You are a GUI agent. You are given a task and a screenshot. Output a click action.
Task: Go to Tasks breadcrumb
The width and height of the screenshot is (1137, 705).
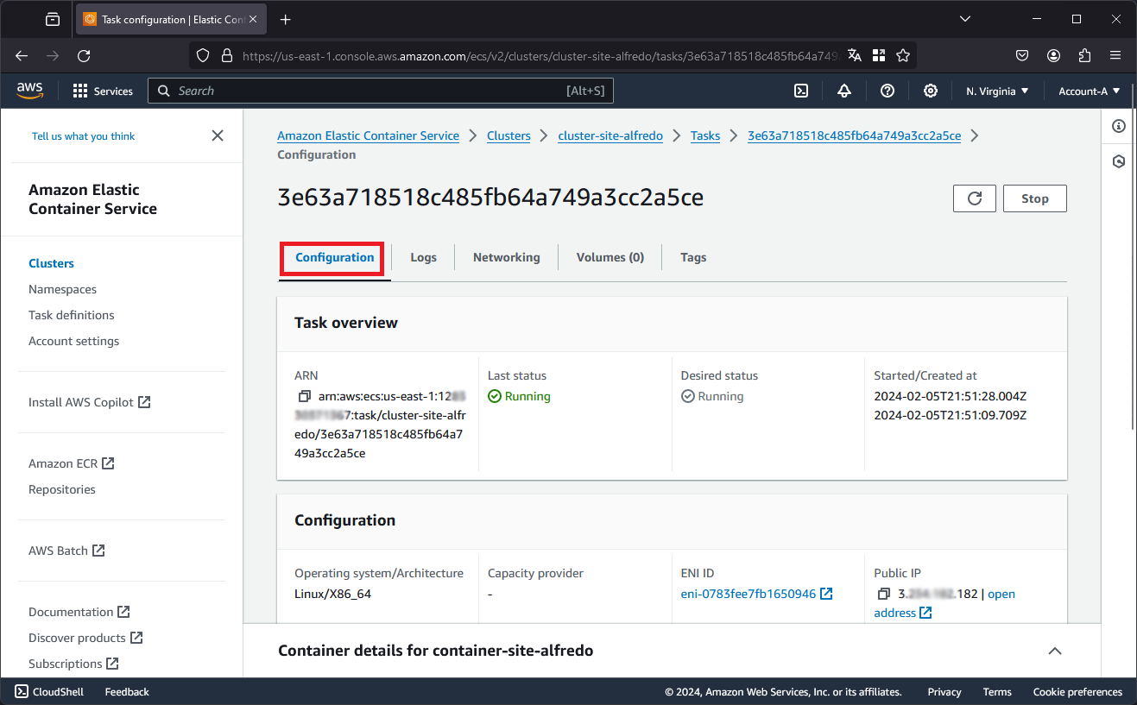[x=705, y=135]
